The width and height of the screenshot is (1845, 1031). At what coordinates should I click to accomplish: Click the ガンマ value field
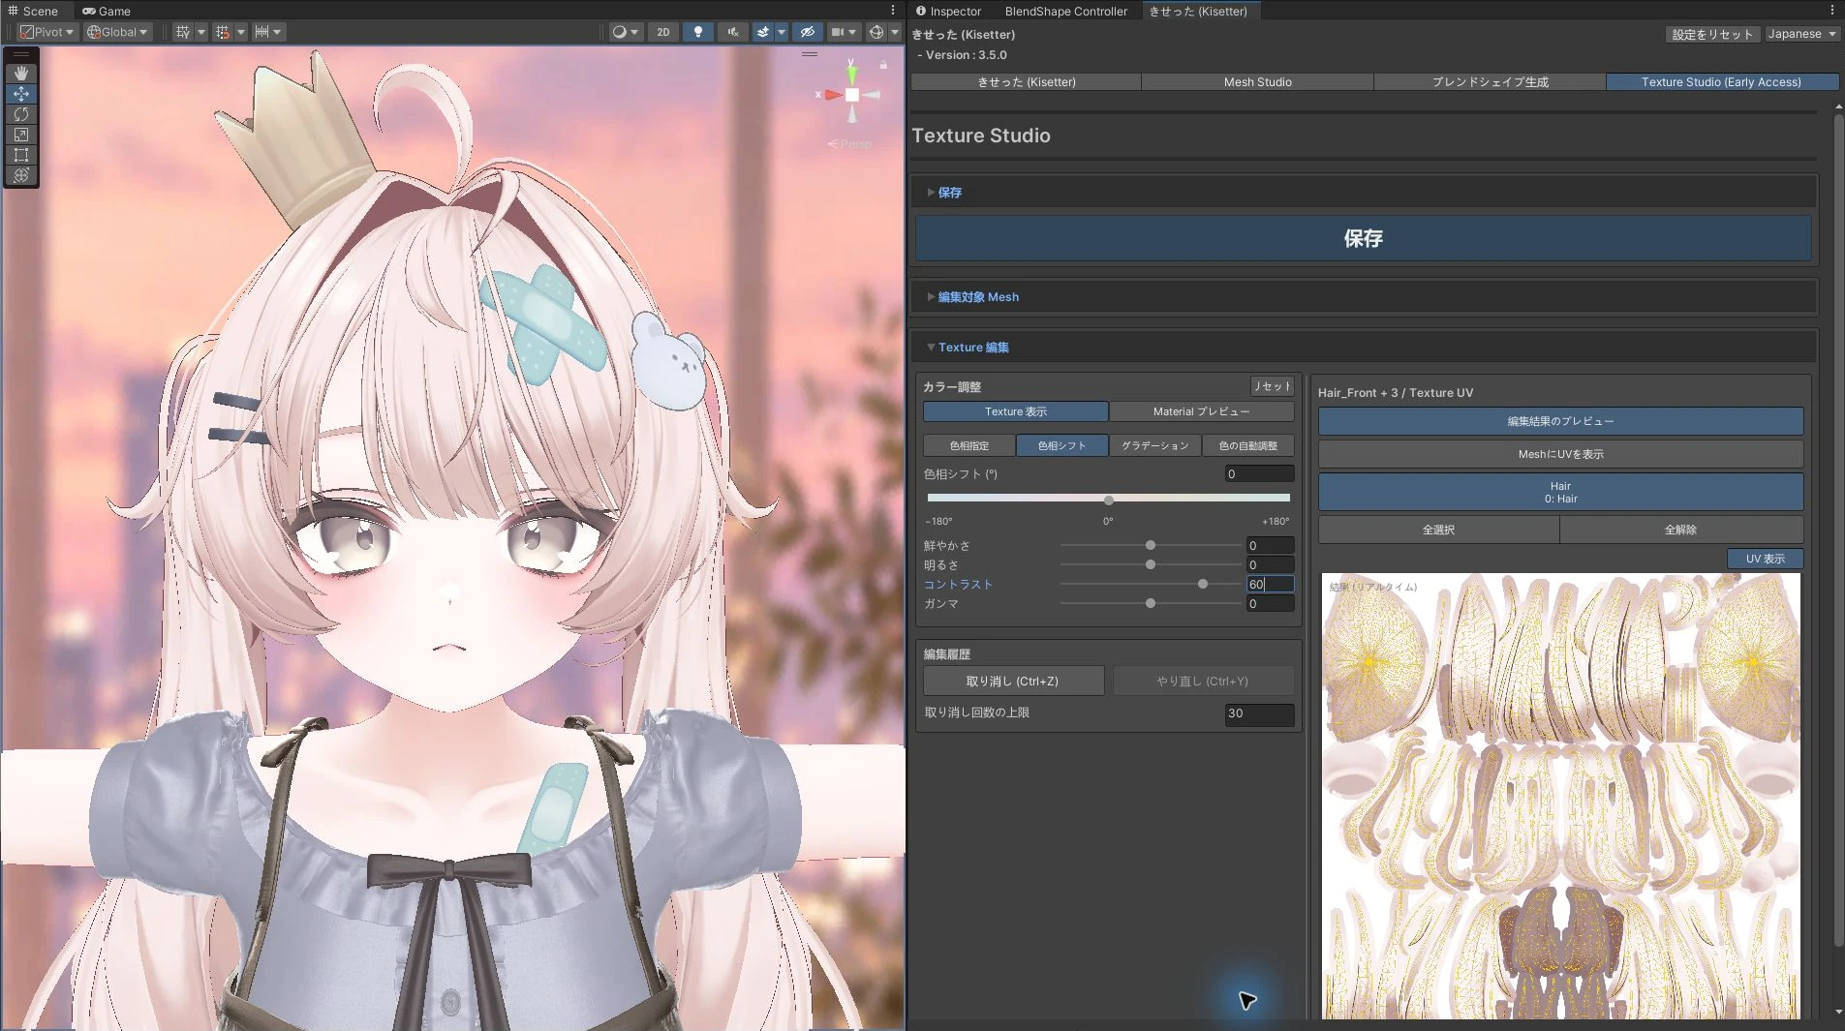(x=1270, y=603)
